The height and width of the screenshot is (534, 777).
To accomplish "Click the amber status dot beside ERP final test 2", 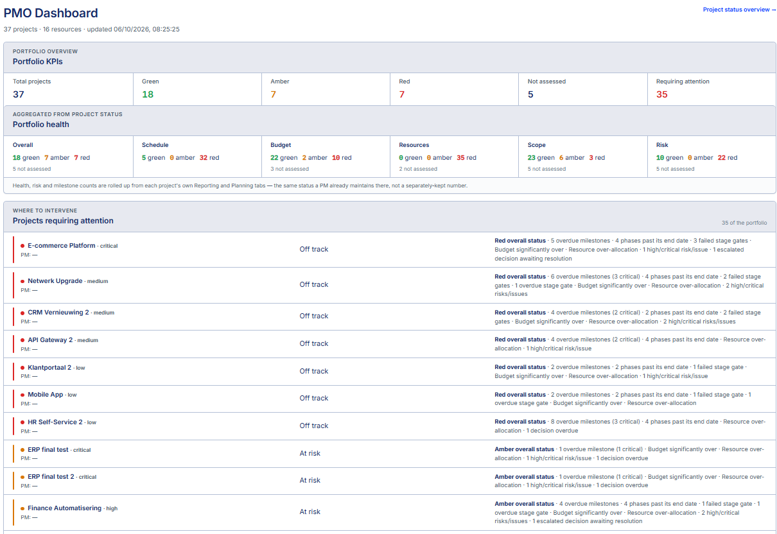I will coord(22,477).
